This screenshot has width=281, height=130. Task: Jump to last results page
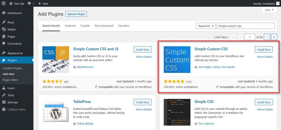click(274, 37)
